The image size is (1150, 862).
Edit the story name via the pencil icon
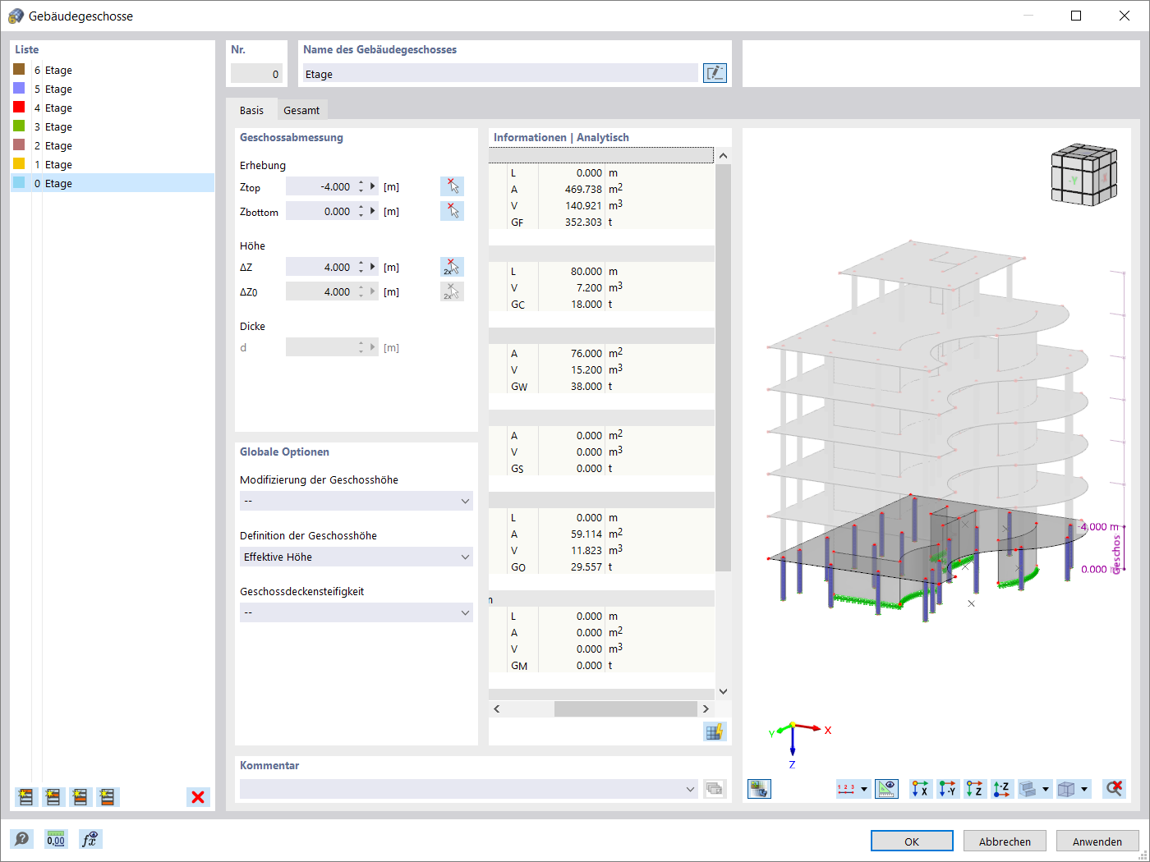click(715, 73)
